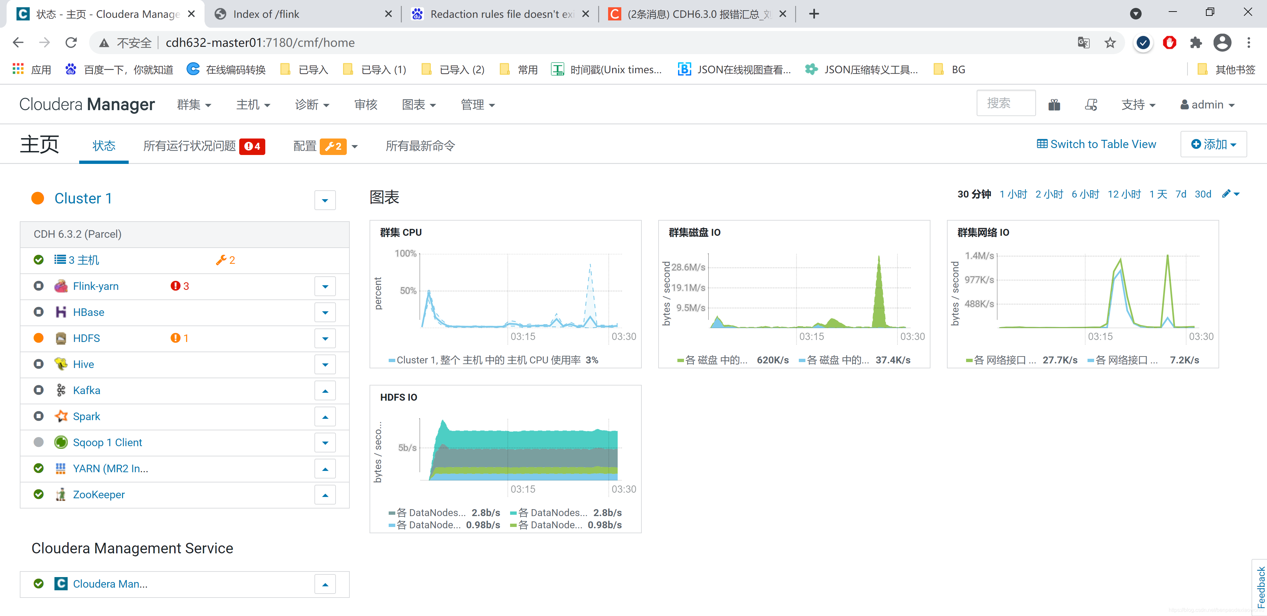Screen dimensions: 1267x616
Task: Expand Cluster 1 actions dropdown
Action: [x=325, y=200]
